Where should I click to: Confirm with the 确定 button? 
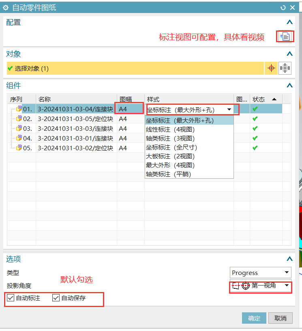point(254,318)
